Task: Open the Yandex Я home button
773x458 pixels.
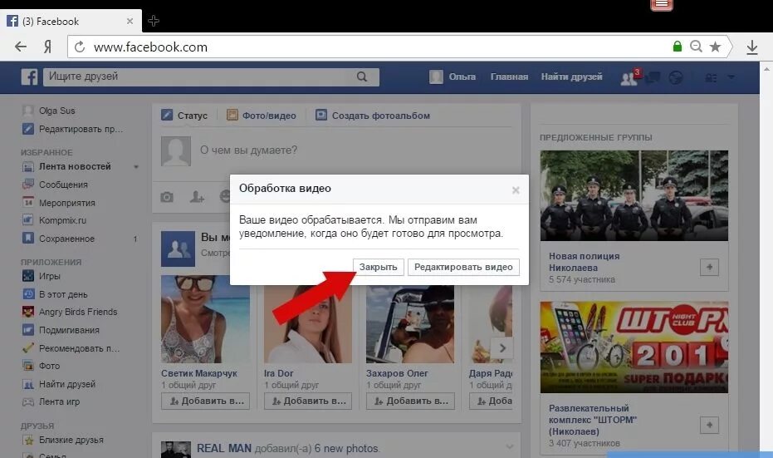Action: (x=47, y=47)
